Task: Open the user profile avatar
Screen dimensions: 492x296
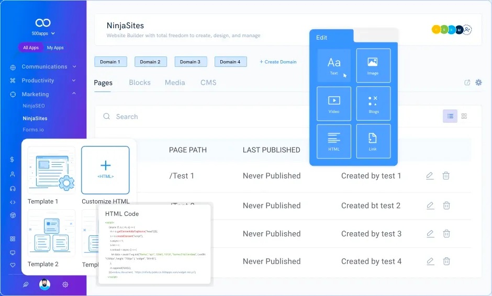Action: point(44,284)
